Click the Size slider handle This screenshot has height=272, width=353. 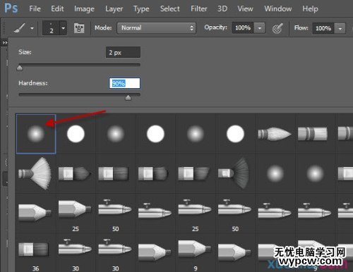pos(20,68)
